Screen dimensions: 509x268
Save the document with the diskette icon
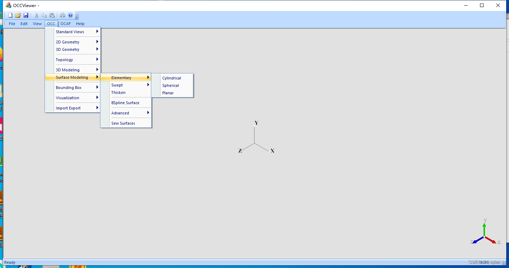tap(26, 15)
